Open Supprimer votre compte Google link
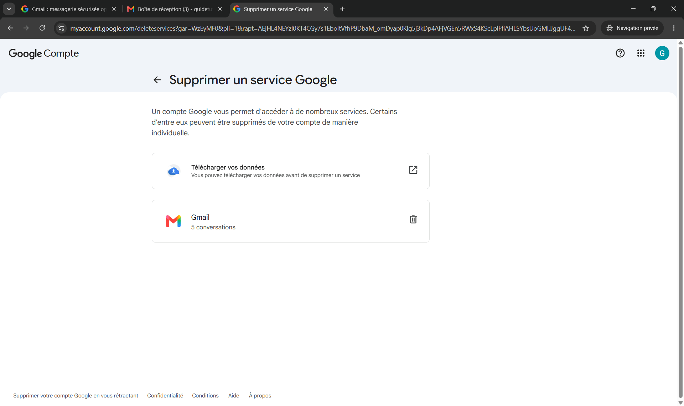Image resolution: width=684 pixels, height=406 pixels. click(76, 396)
